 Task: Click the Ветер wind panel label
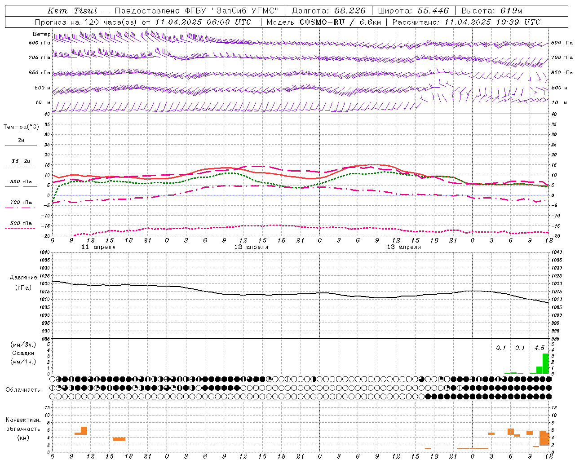(x=42, y=34)
